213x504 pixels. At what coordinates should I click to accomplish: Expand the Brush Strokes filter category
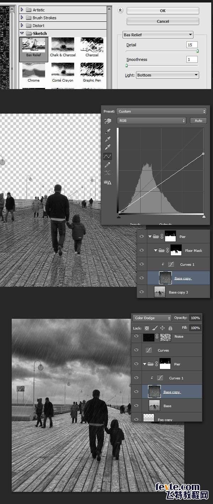pos(22,17)
